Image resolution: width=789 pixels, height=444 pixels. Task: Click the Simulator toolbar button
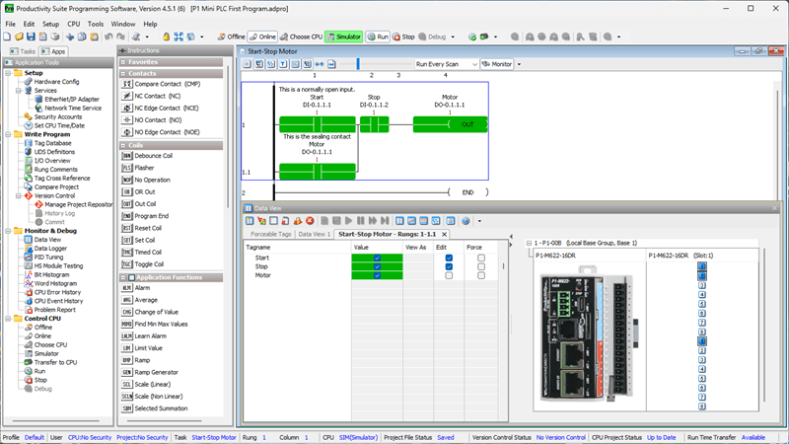coord(343,37)
